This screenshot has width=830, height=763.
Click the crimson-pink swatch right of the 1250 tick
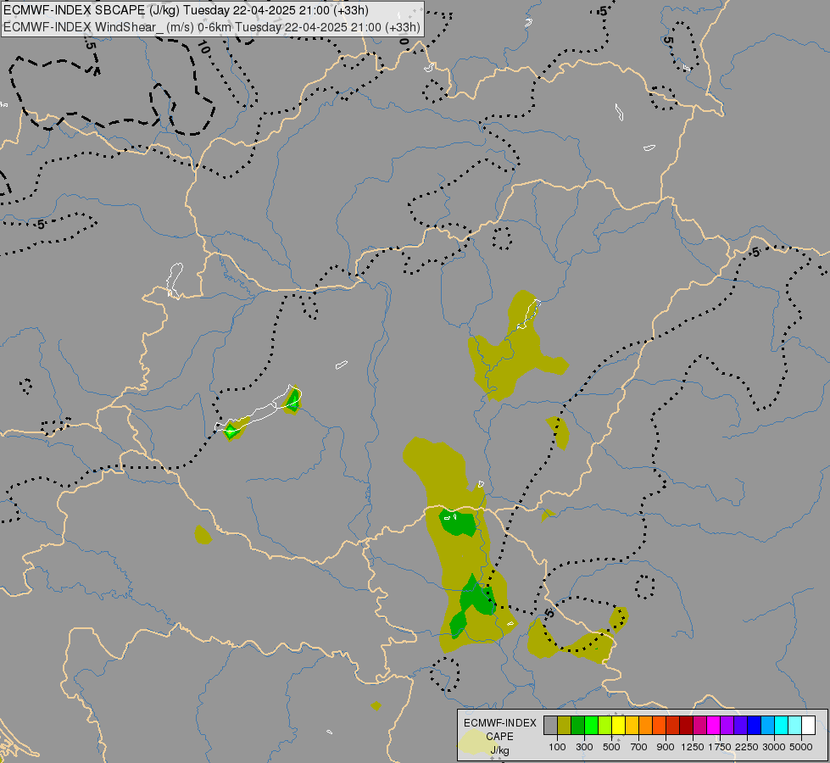click(699, 726)
